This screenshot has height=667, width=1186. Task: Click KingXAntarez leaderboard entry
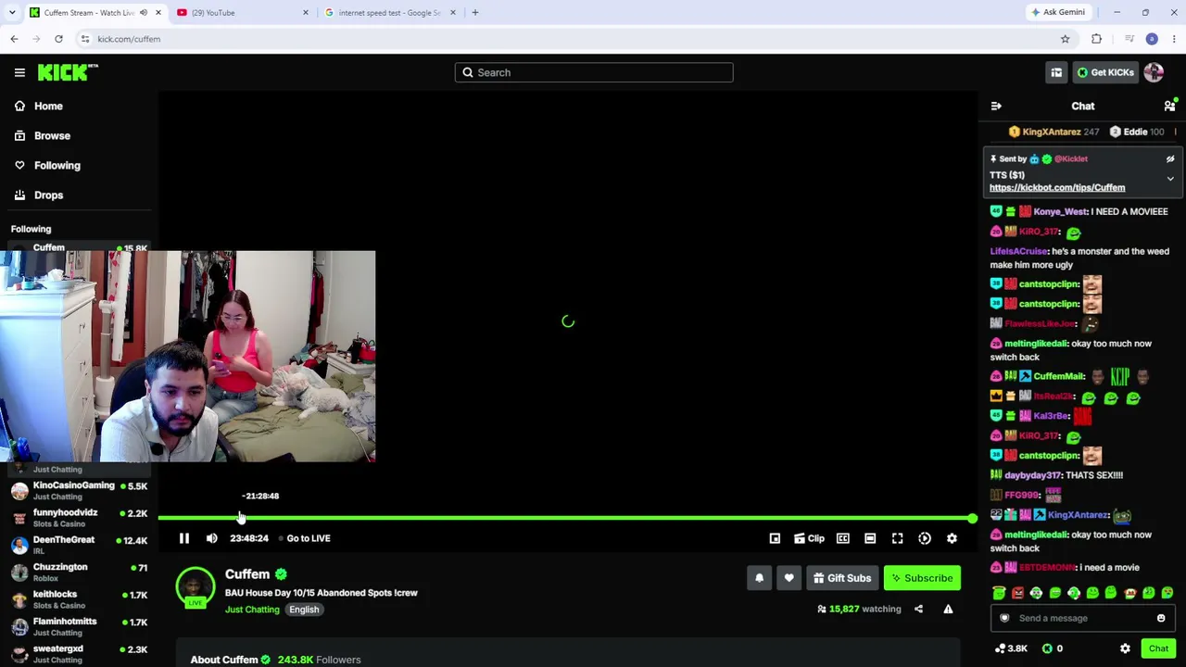(x=1054, y=132)
